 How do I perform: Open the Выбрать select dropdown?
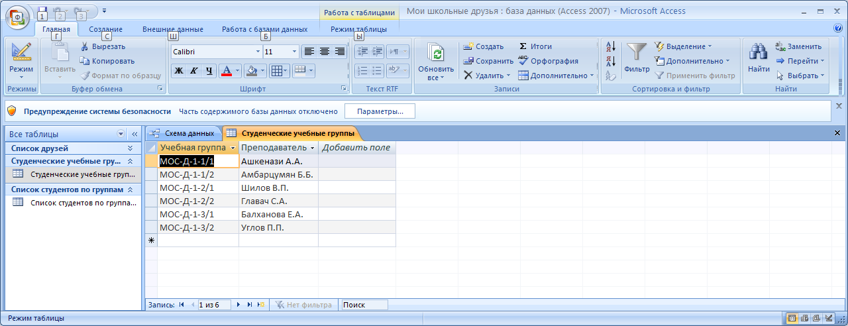pyautogui.click(x=800, y=76)
